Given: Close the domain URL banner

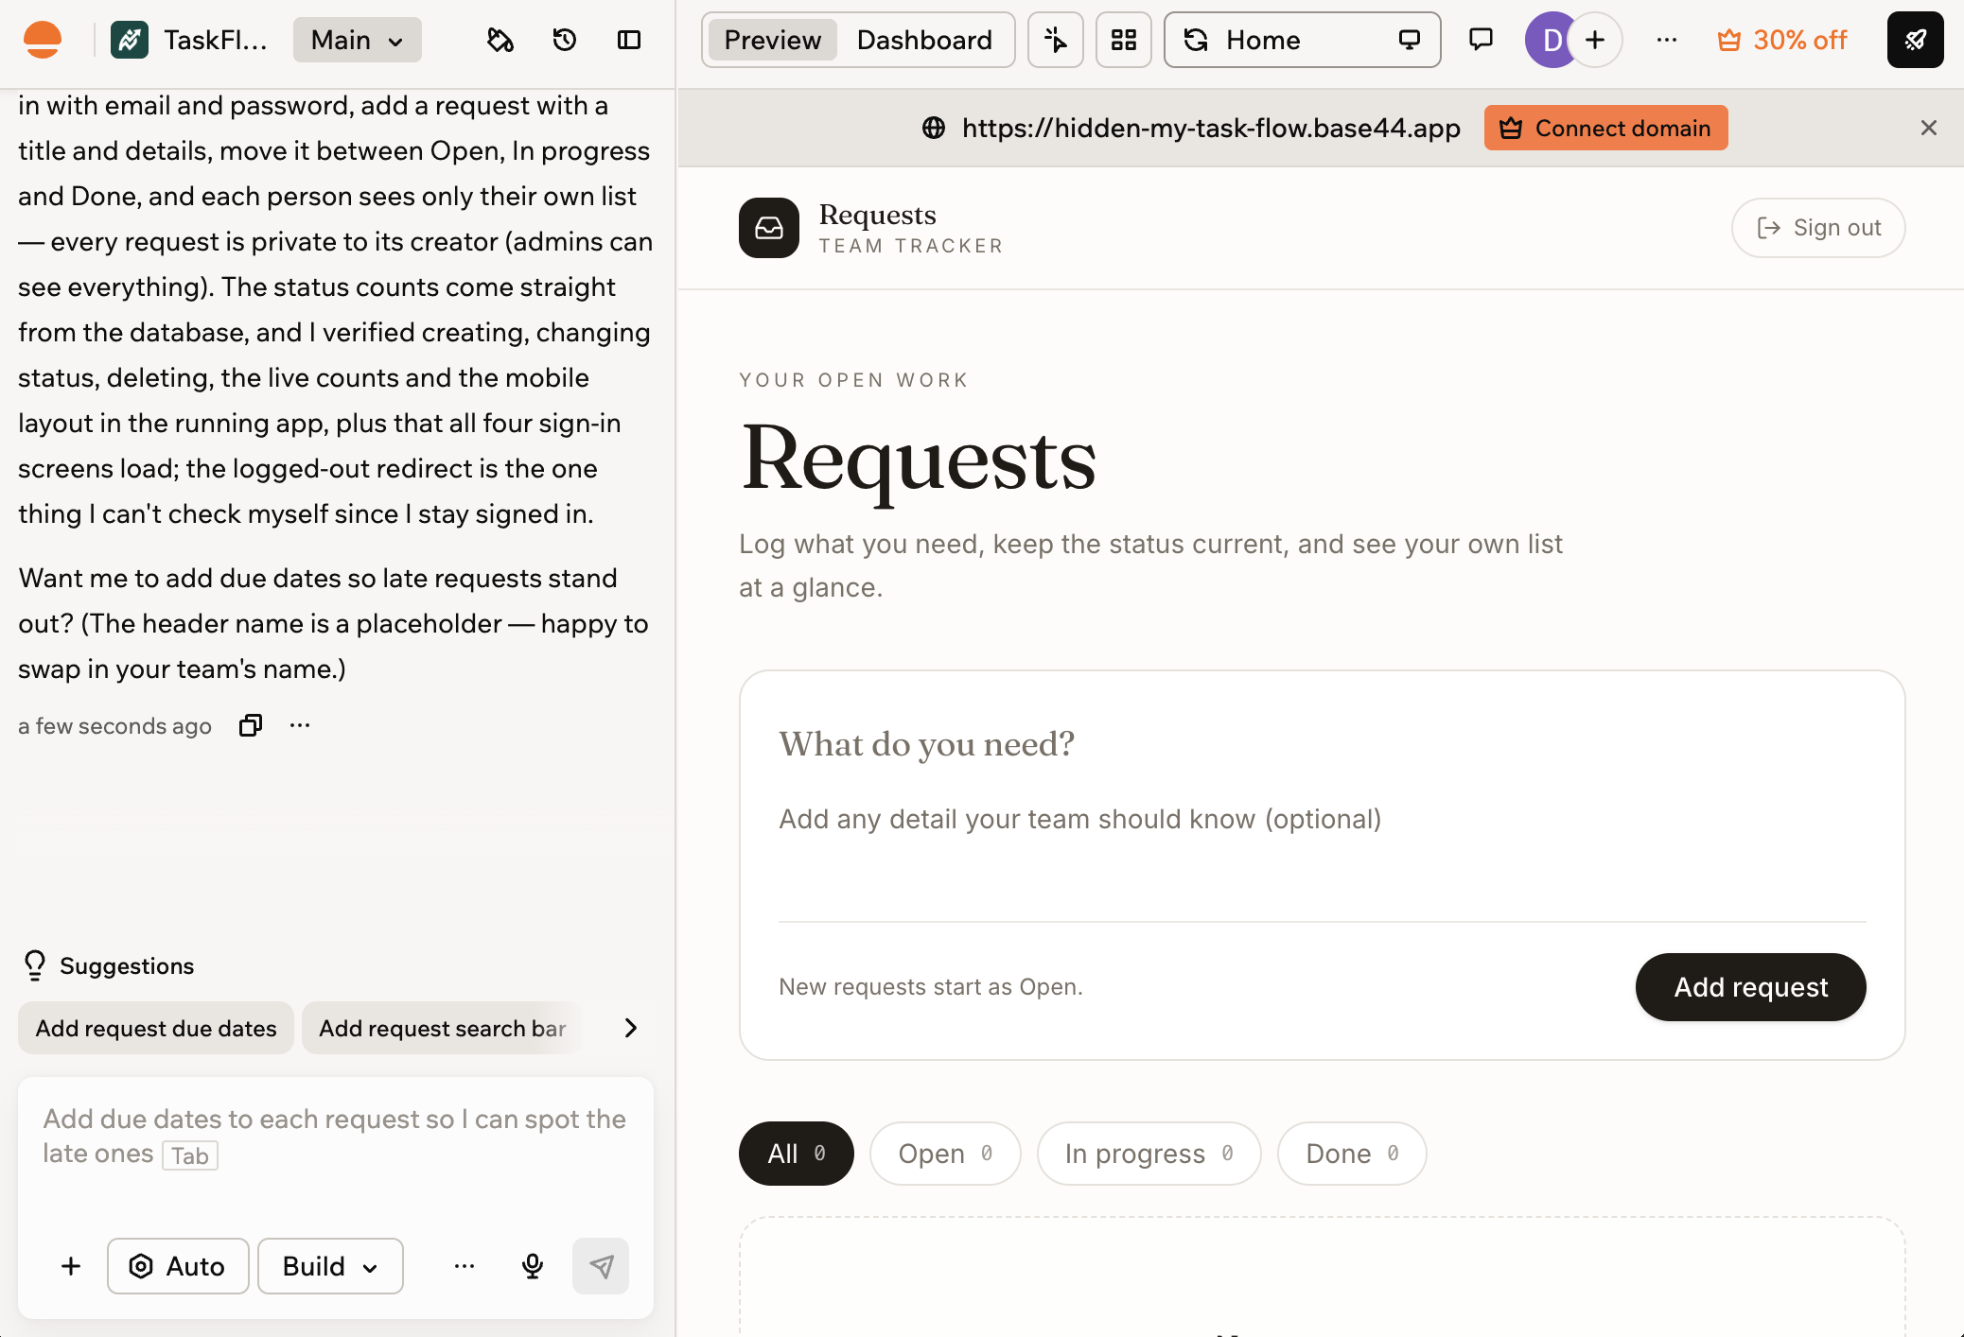Looking at the screenshot, I should coord(1929,128).
